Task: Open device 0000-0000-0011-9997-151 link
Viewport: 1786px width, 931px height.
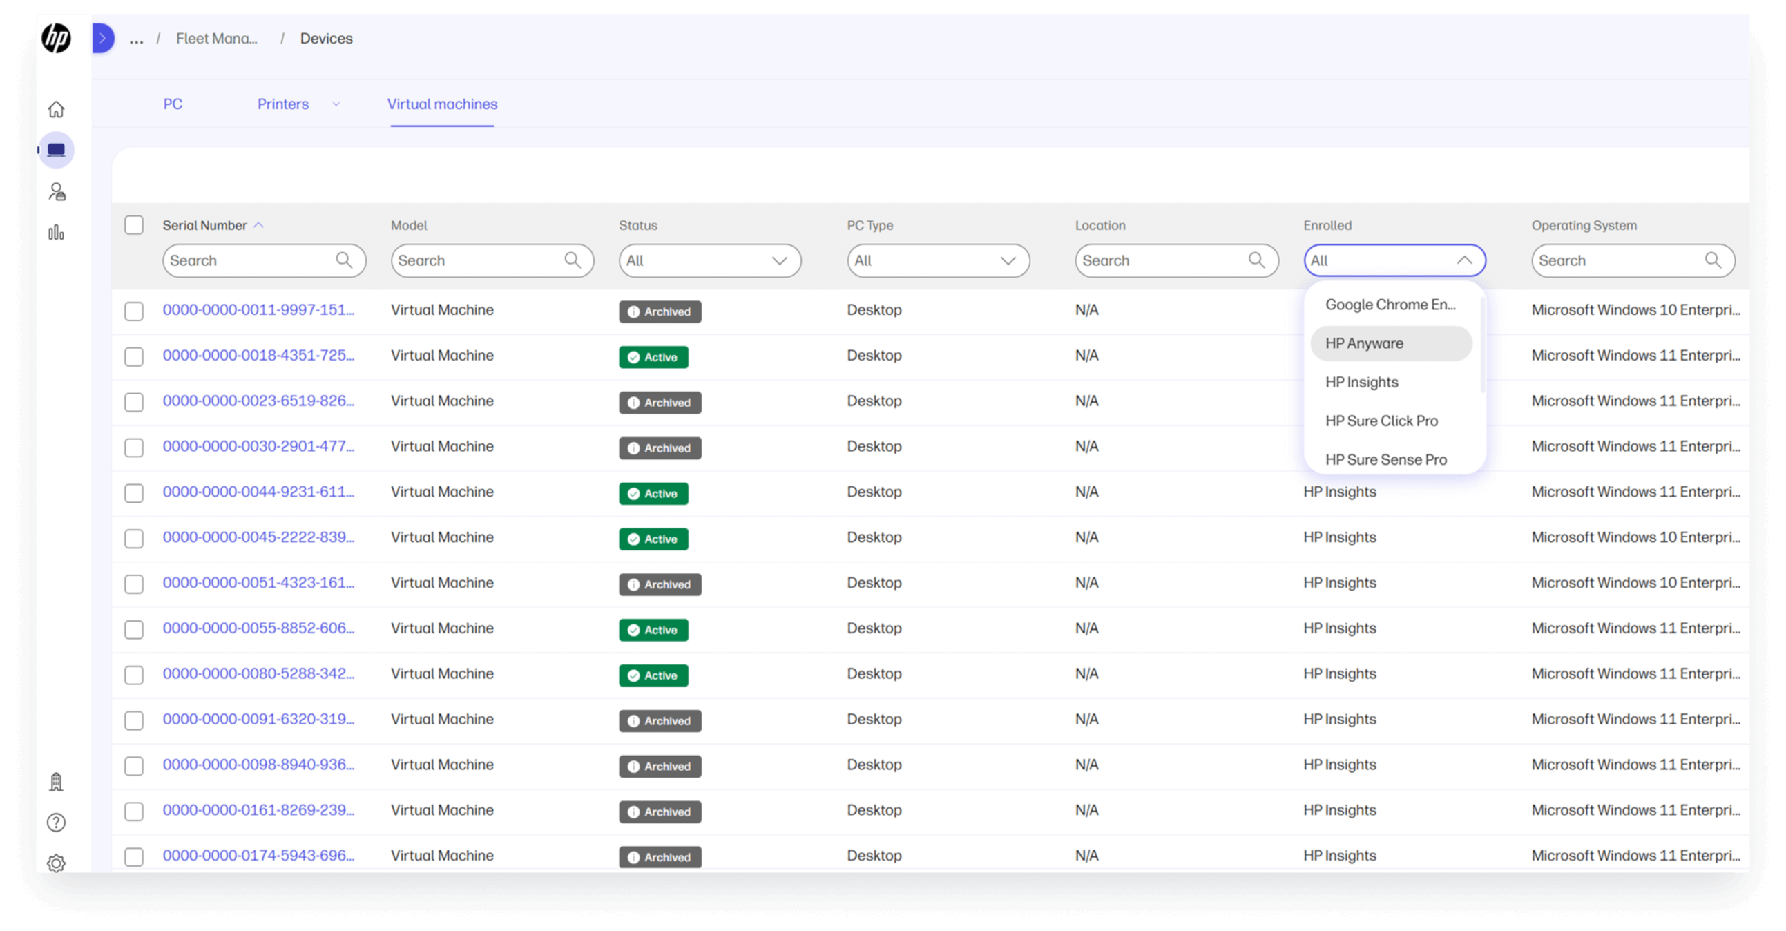Action: [x=258, y=310]
